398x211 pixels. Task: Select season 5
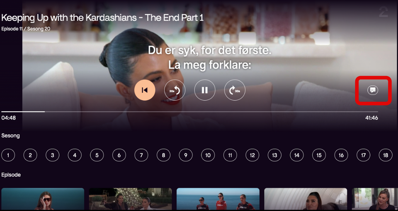(97, 155)
